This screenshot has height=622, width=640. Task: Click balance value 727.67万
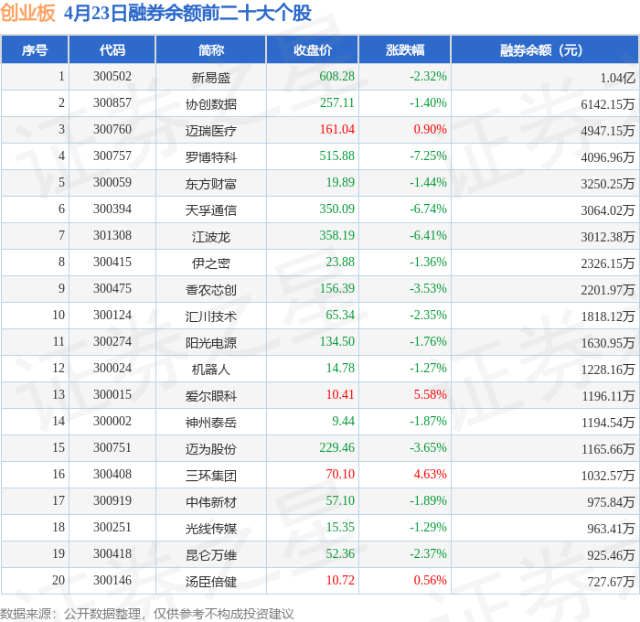pos(611,582)
